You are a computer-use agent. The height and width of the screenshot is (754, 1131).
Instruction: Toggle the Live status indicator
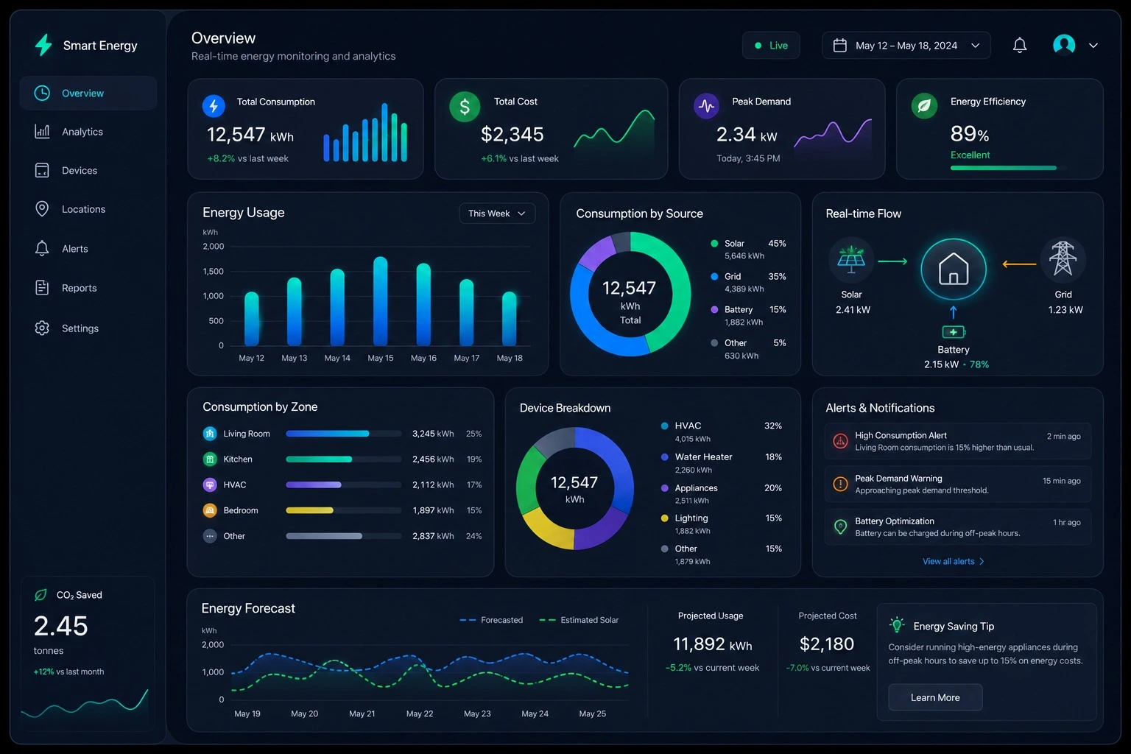771,46
